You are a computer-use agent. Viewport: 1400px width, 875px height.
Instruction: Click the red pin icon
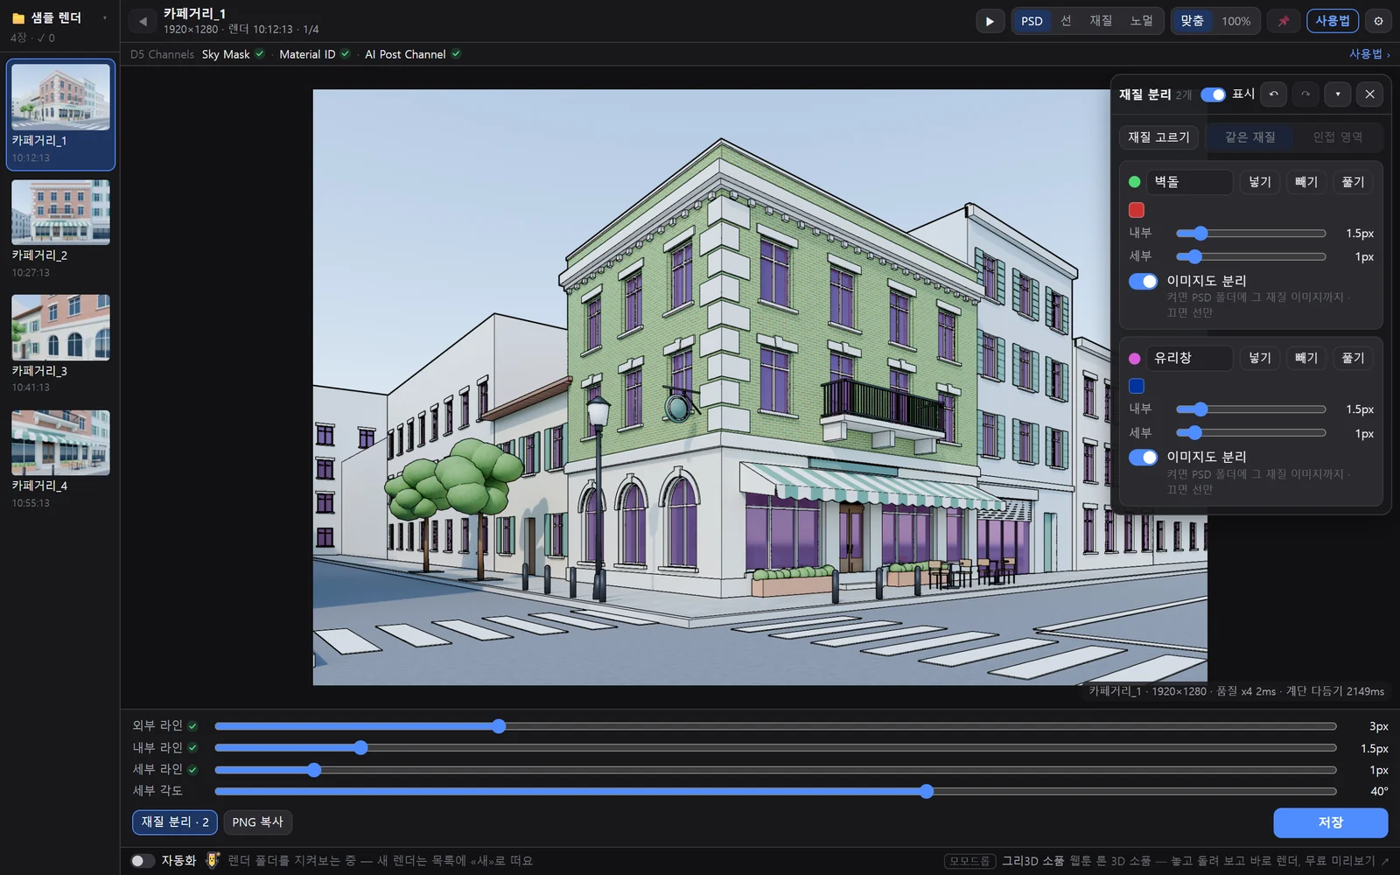point(1284,21)
